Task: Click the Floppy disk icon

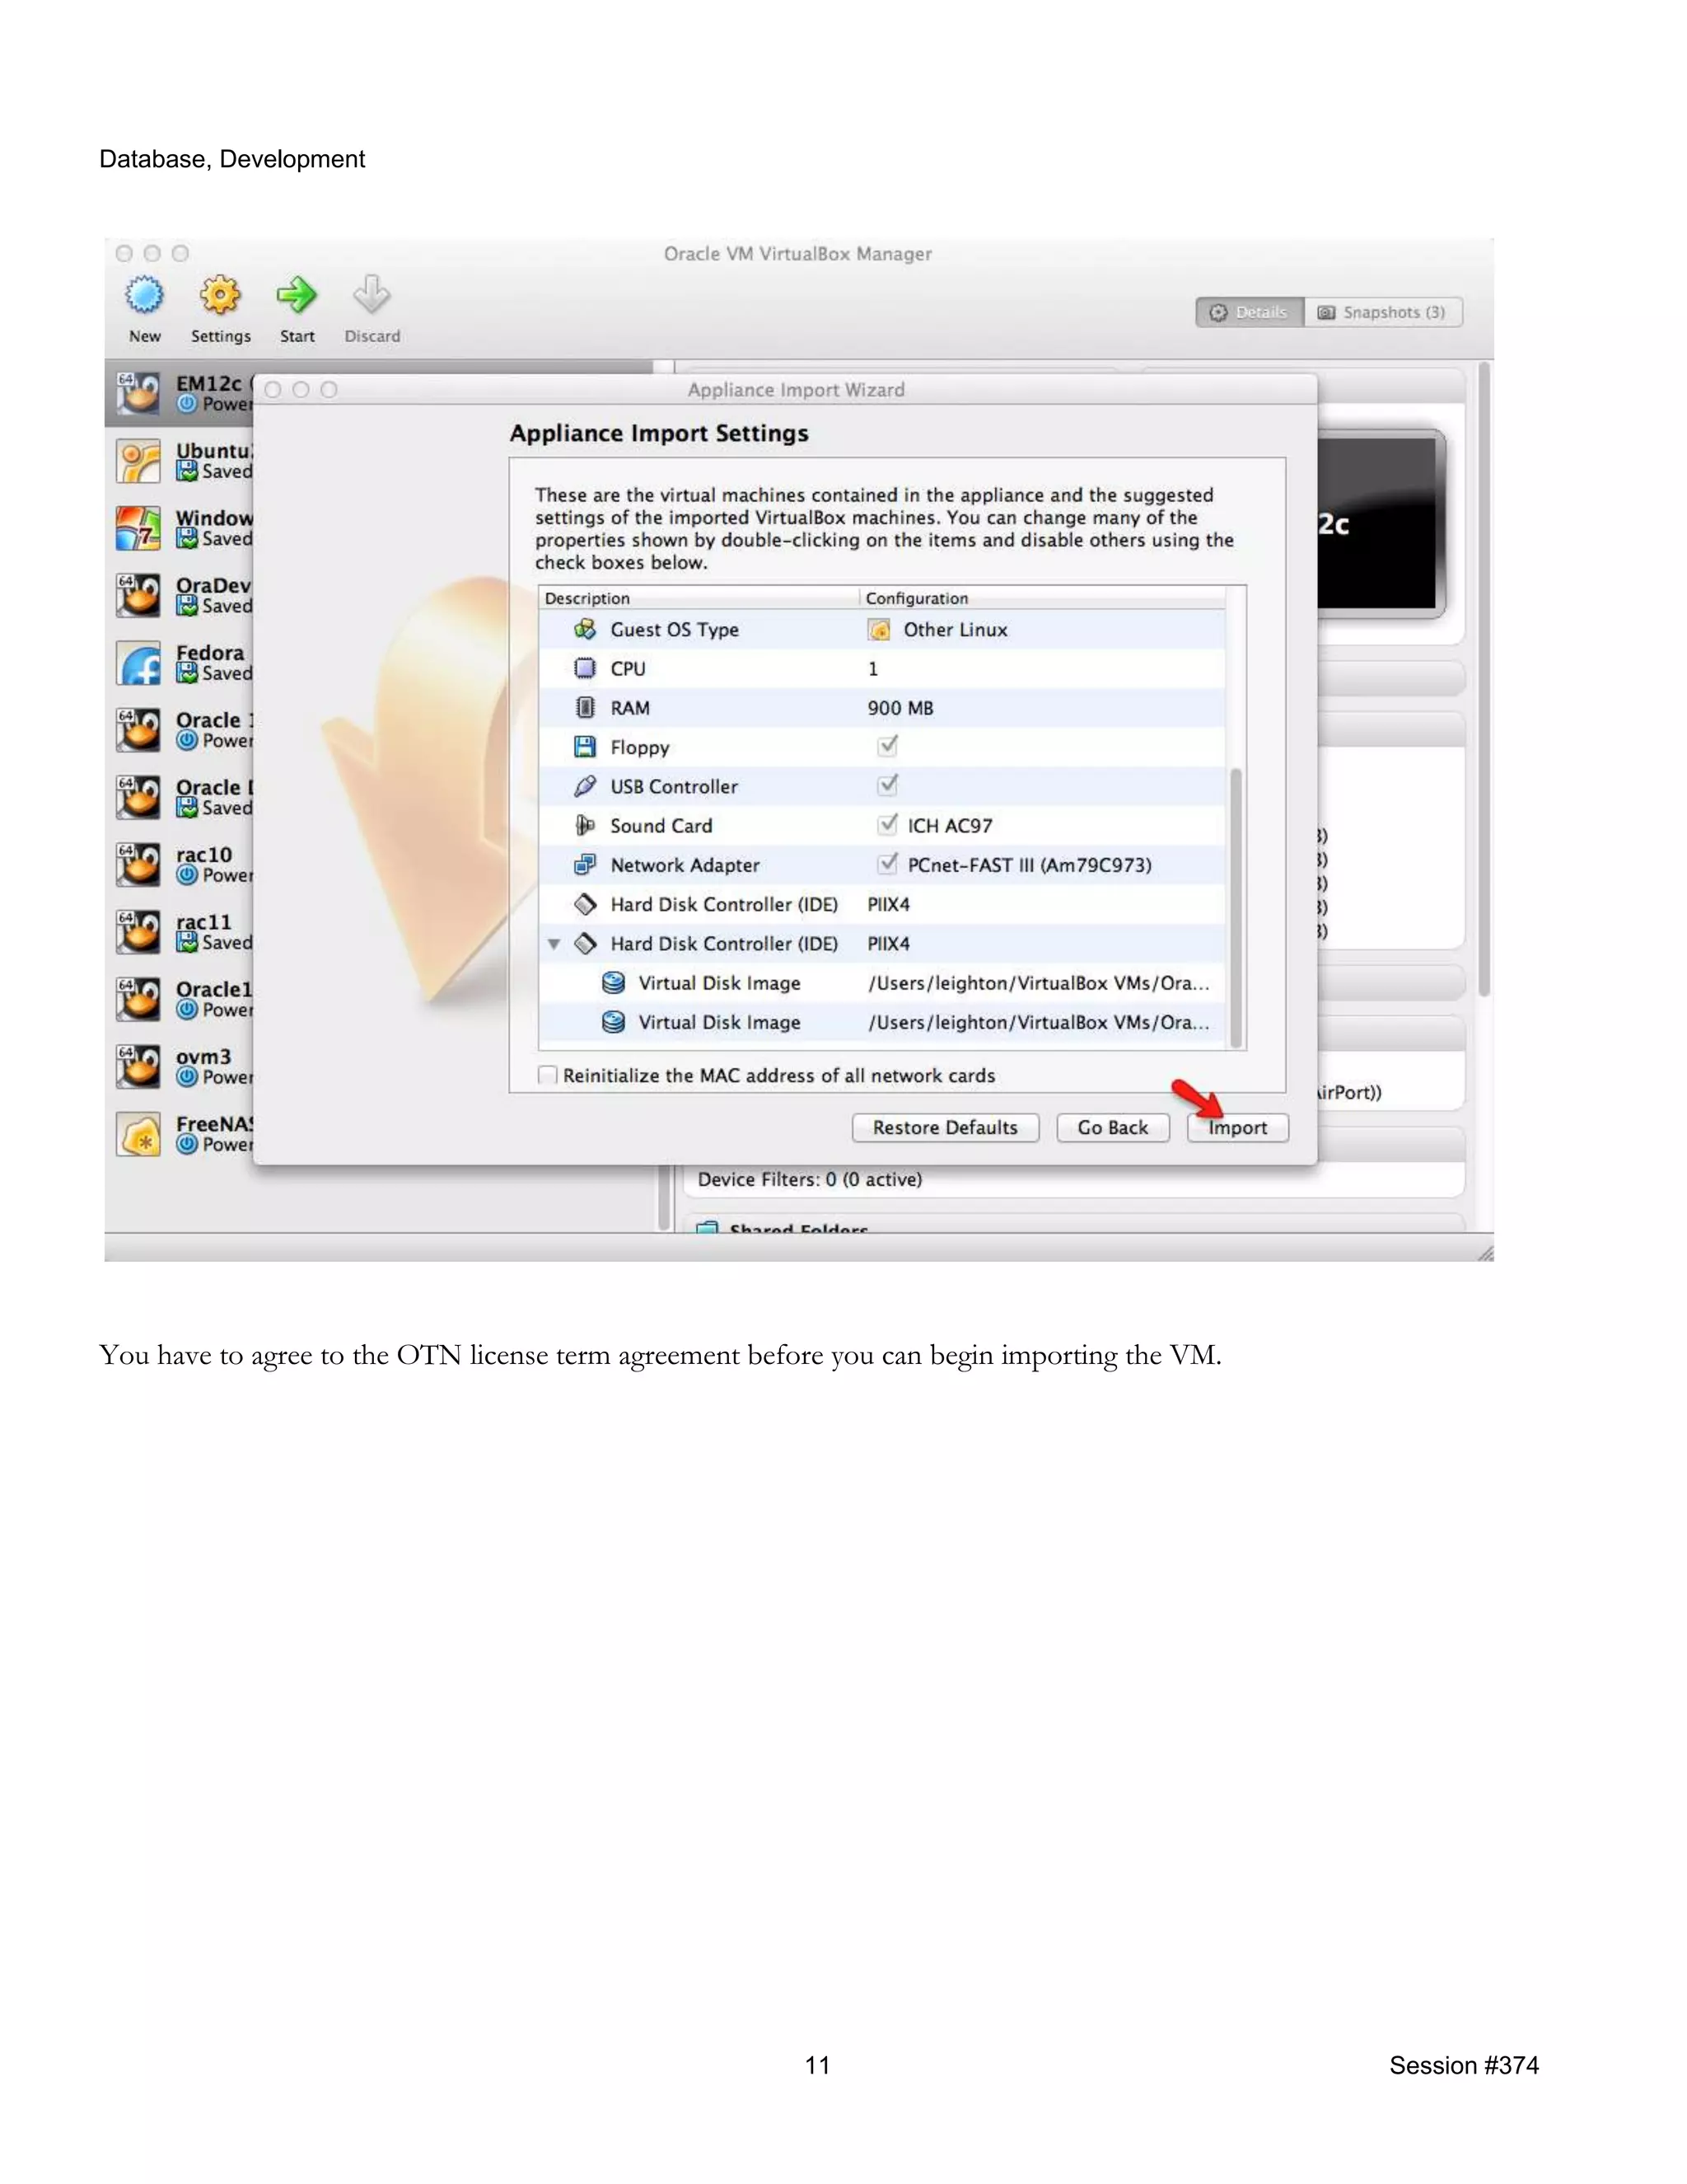Action: [585, 747]
